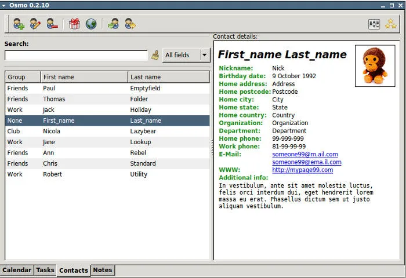The height and width of the screenshot is (278, 406).
Task: Sort contacts by Last name column
Action: pyautogui.click(x=168, y=77)
